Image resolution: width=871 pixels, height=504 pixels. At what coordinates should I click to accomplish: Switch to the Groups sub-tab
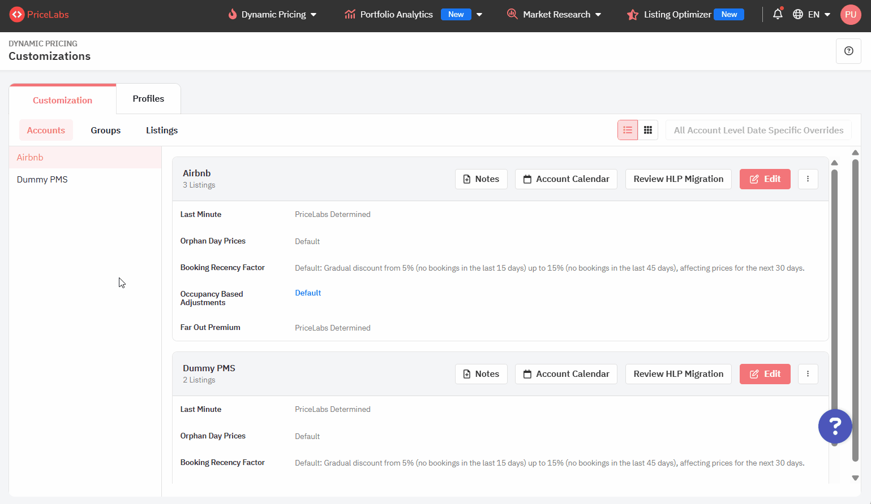tap(106, 130)
